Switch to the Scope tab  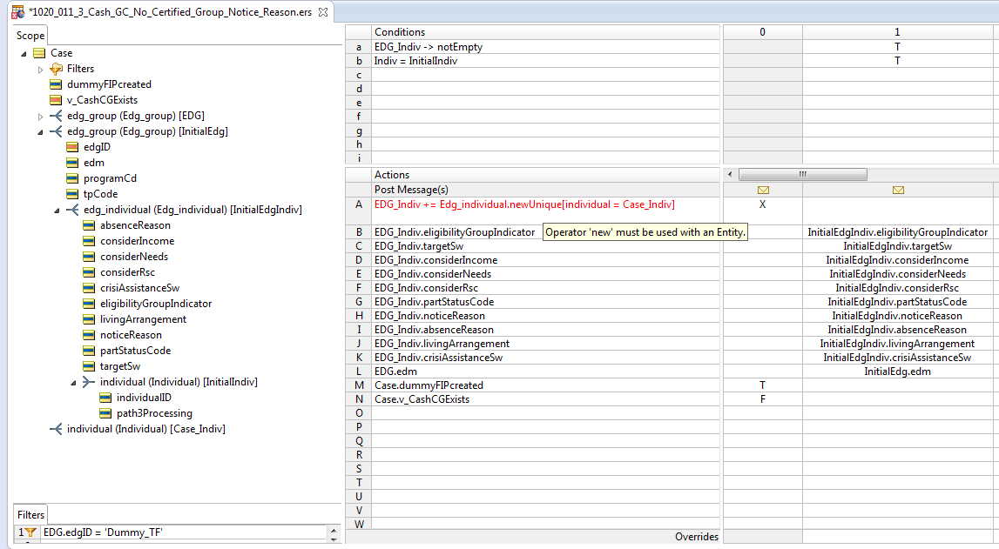click(x=30, y=36)
